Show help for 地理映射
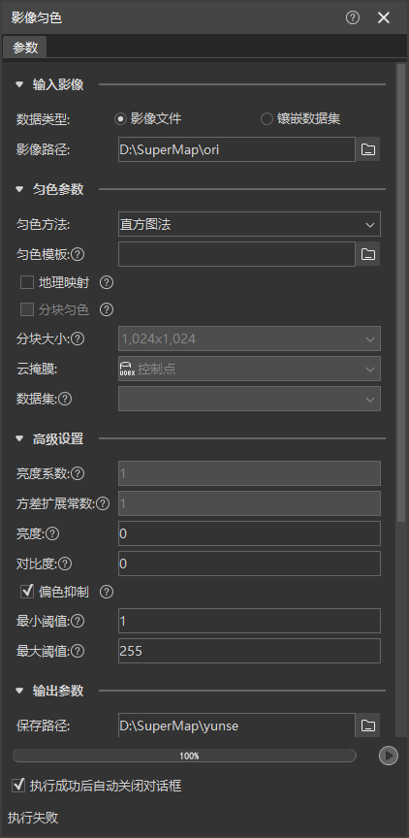The image size is (409, 838). (x=107, y=282)
